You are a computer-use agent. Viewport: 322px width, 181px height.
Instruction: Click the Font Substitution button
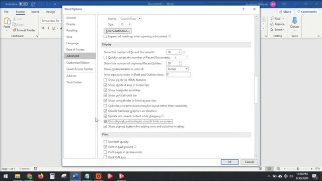coord(117,31)
